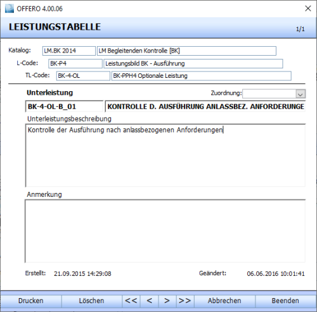Go to previous record with < button
The width and height of the screenshot is (317, 312).
pos(149,301)
